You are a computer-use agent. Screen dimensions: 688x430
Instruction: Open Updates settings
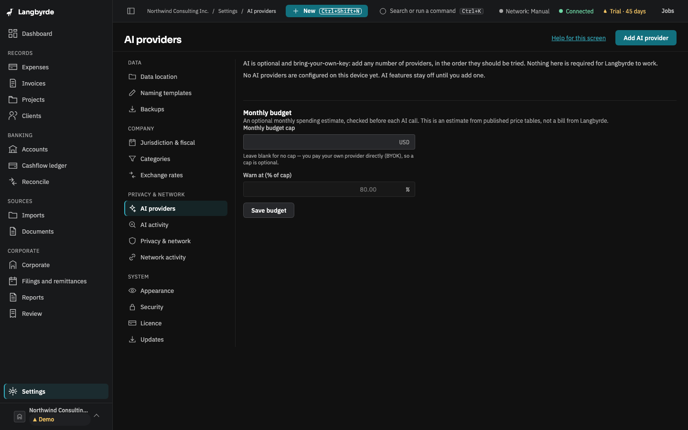(176, 339)
